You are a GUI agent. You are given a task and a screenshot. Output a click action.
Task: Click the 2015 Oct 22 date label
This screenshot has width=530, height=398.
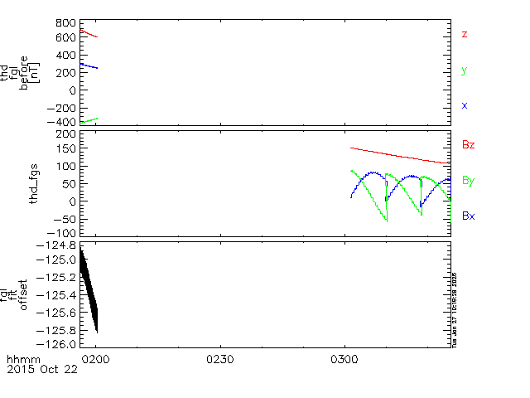(x=42, y=369)
